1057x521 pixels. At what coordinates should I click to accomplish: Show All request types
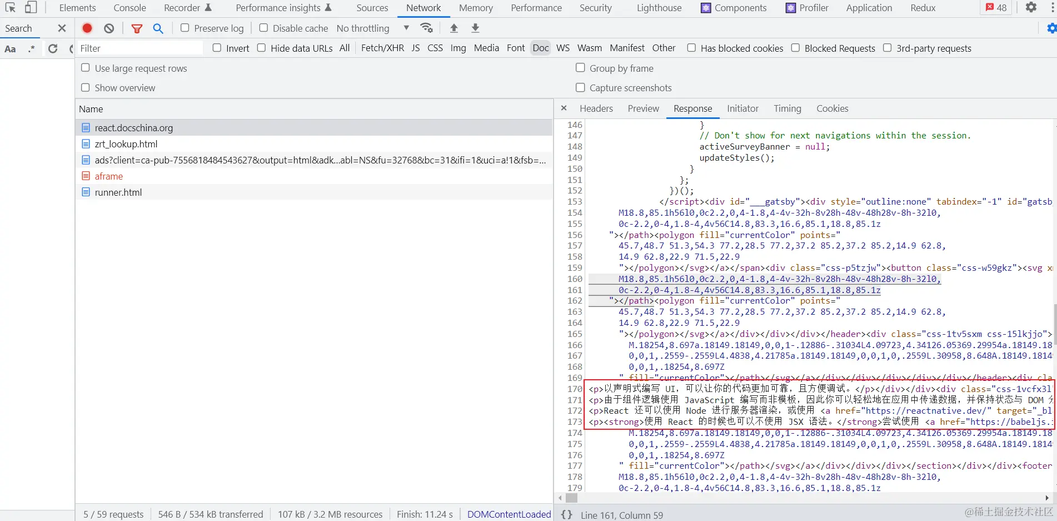click(x=345, y=48)
